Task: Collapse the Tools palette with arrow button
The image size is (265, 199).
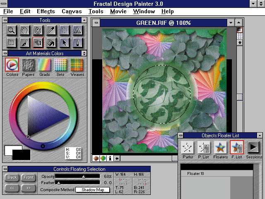Action: (84, 20)
